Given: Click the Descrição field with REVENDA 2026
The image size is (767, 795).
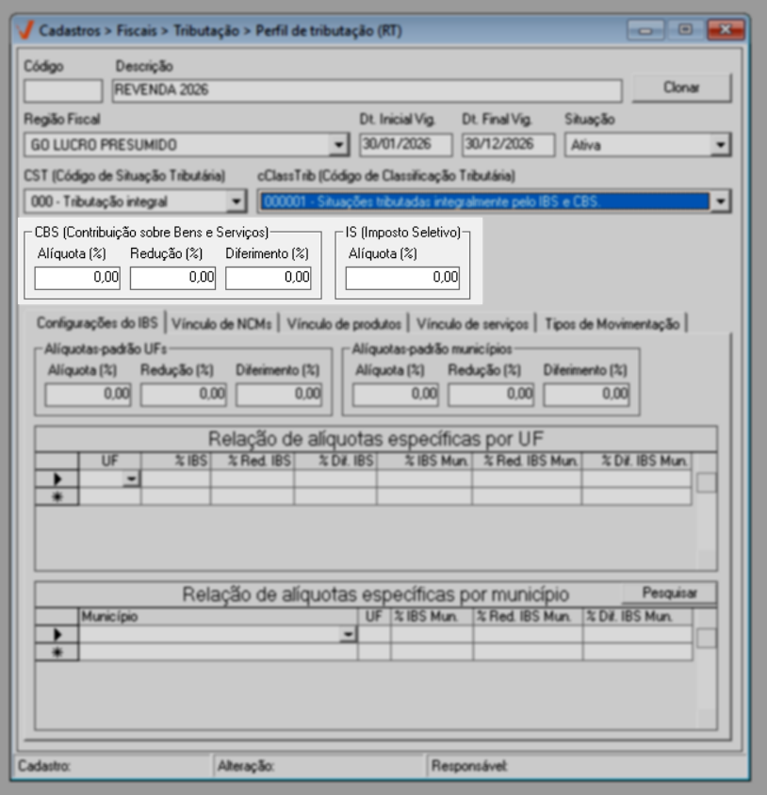Looking at the screenshot, I should point(367,90).
